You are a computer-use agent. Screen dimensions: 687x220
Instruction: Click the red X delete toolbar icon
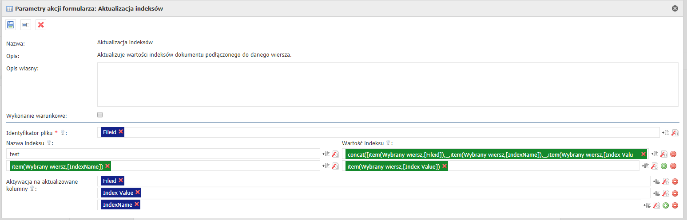41,25
